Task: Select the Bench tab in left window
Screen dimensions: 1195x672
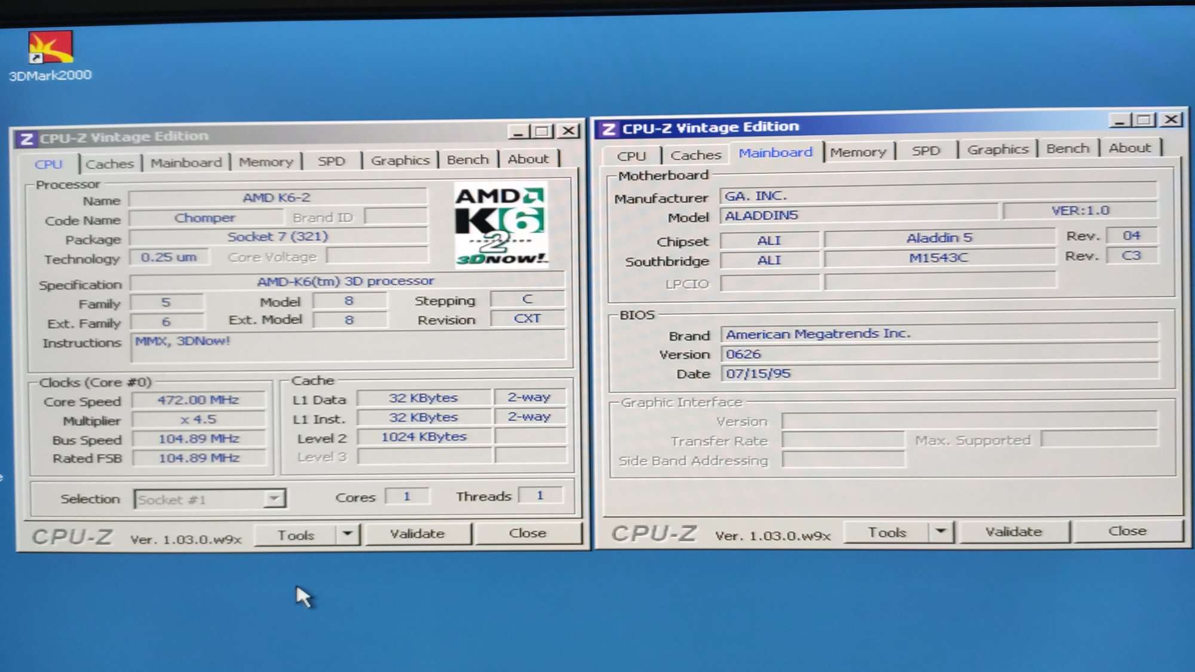Action: tap(468, 159)
